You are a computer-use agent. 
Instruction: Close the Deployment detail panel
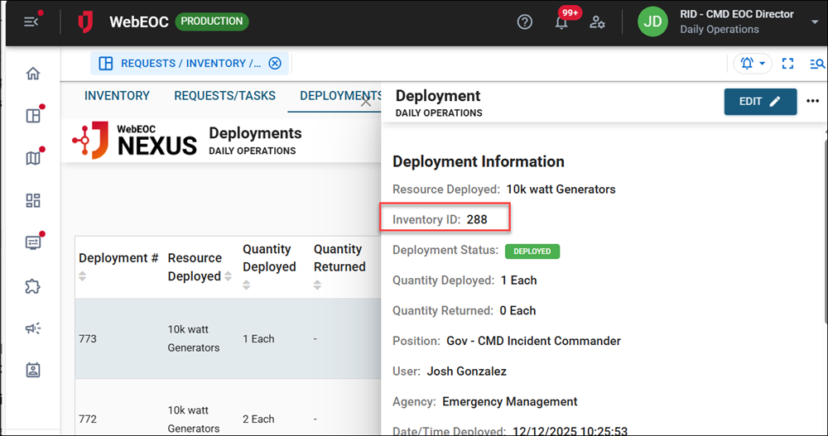click(x=367, y=101)
